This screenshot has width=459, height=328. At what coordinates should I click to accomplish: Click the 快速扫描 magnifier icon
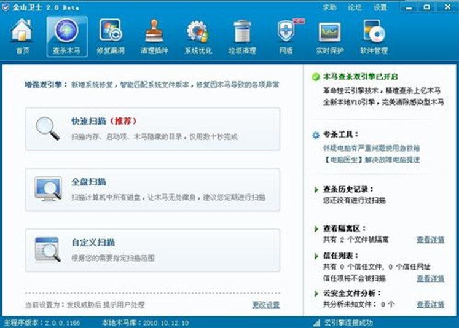pos(48,128)
